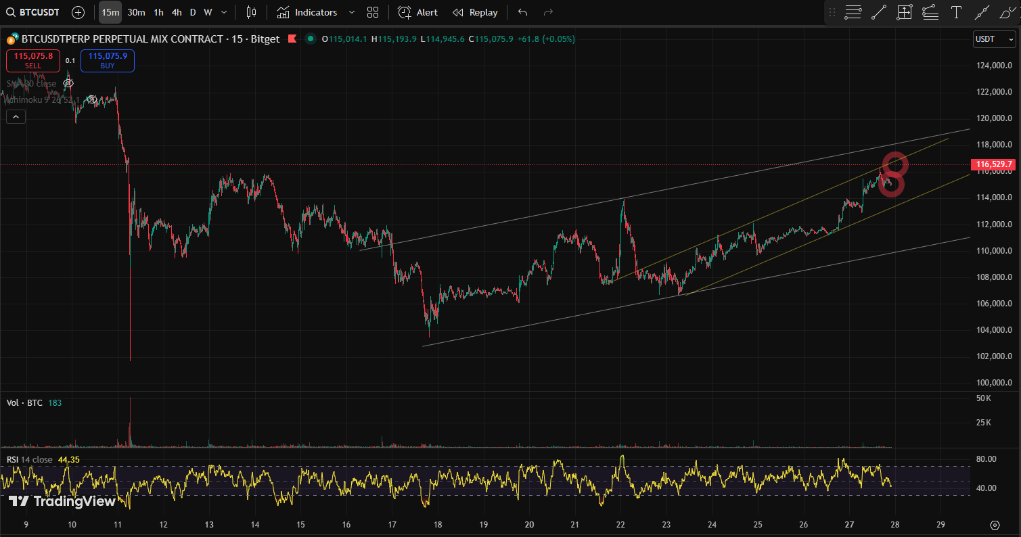Open the multi-chart layout selector
This screenshot has width=1021, height=537.
[x=372, y=12]
